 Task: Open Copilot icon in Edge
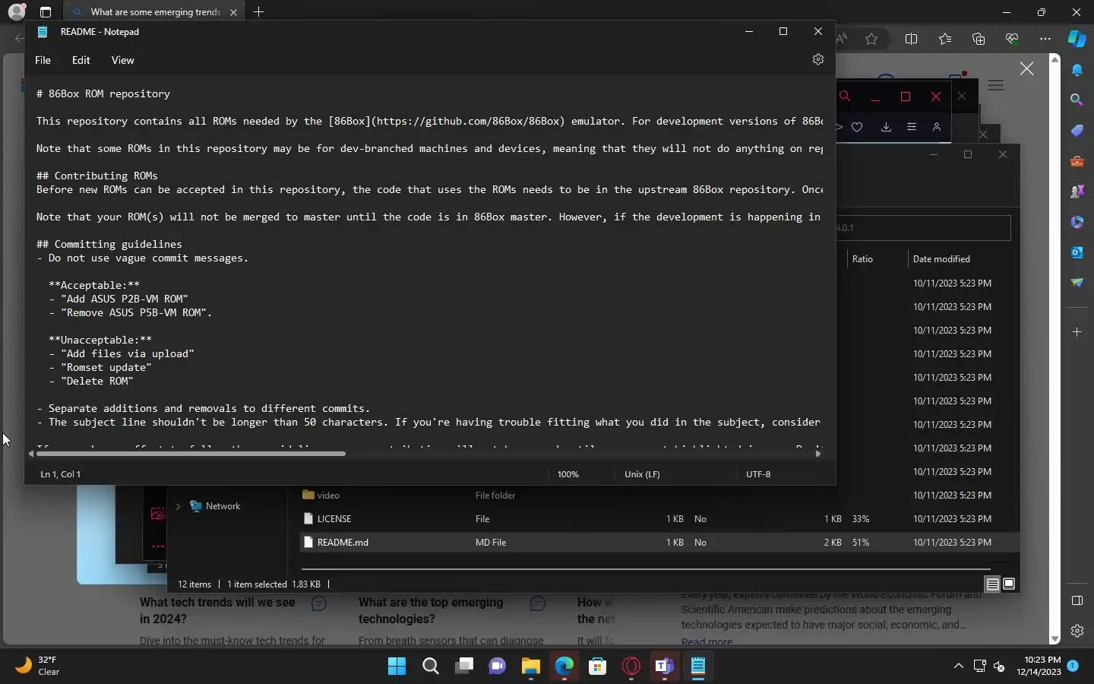[x=1077, y=39]
